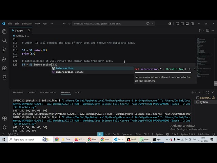Open the Windows Start menu
This screenshot has height=163, width=217.
point(4,140)
